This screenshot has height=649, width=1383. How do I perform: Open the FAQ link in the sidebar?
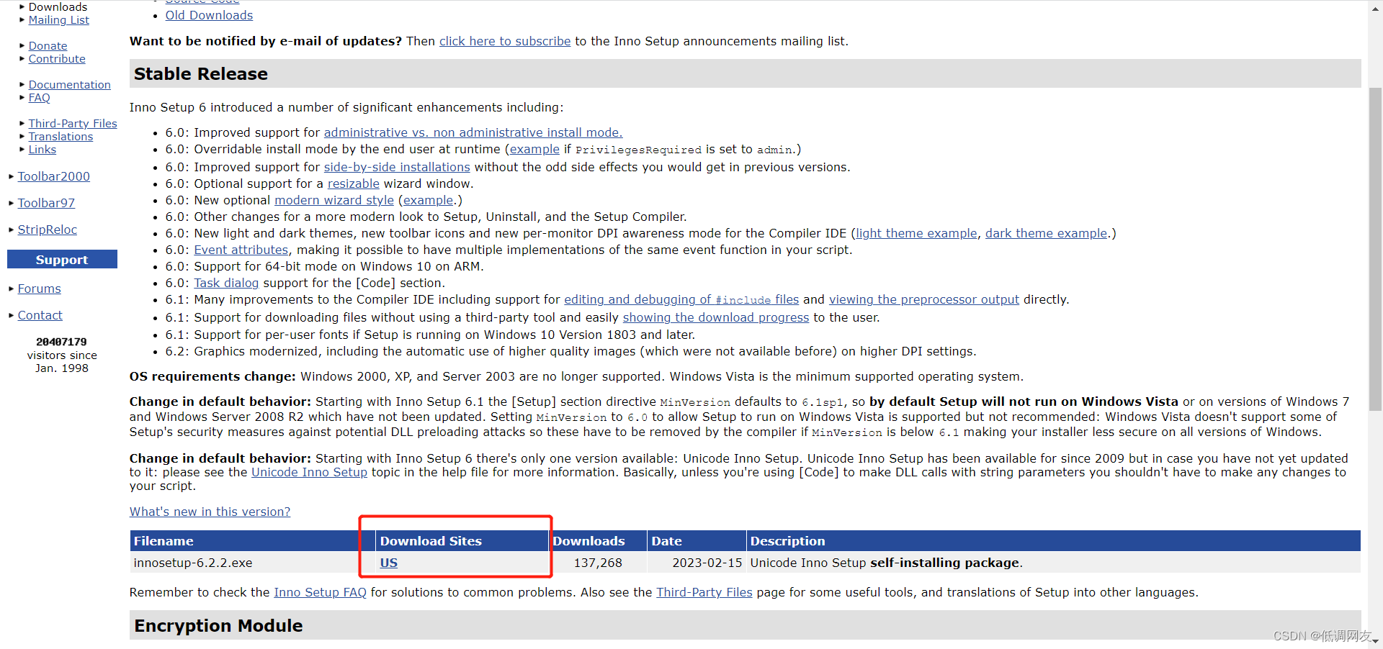point(40,98)
